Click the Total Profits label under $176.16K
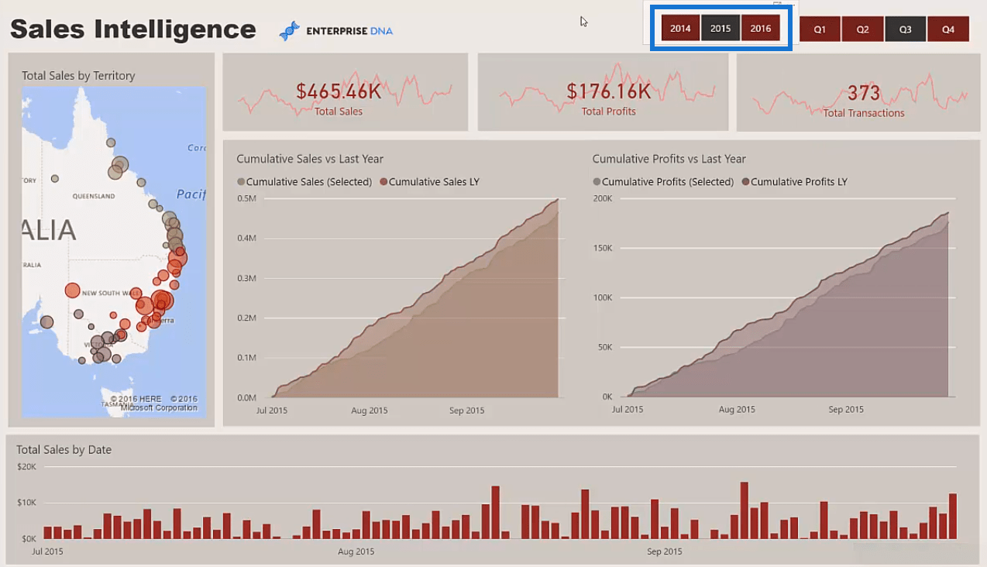The image size is (987, 567). tap(609, 112)
